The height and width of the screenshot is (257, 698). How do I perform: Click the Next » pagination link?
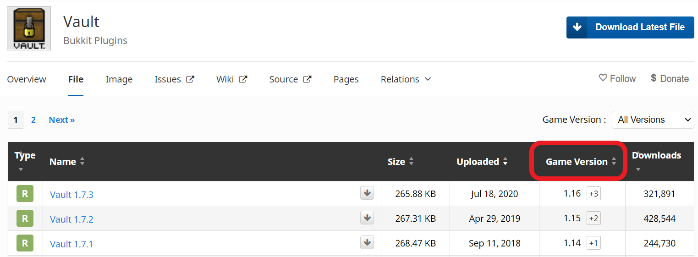pyautogui.click(x=62, y=120)
